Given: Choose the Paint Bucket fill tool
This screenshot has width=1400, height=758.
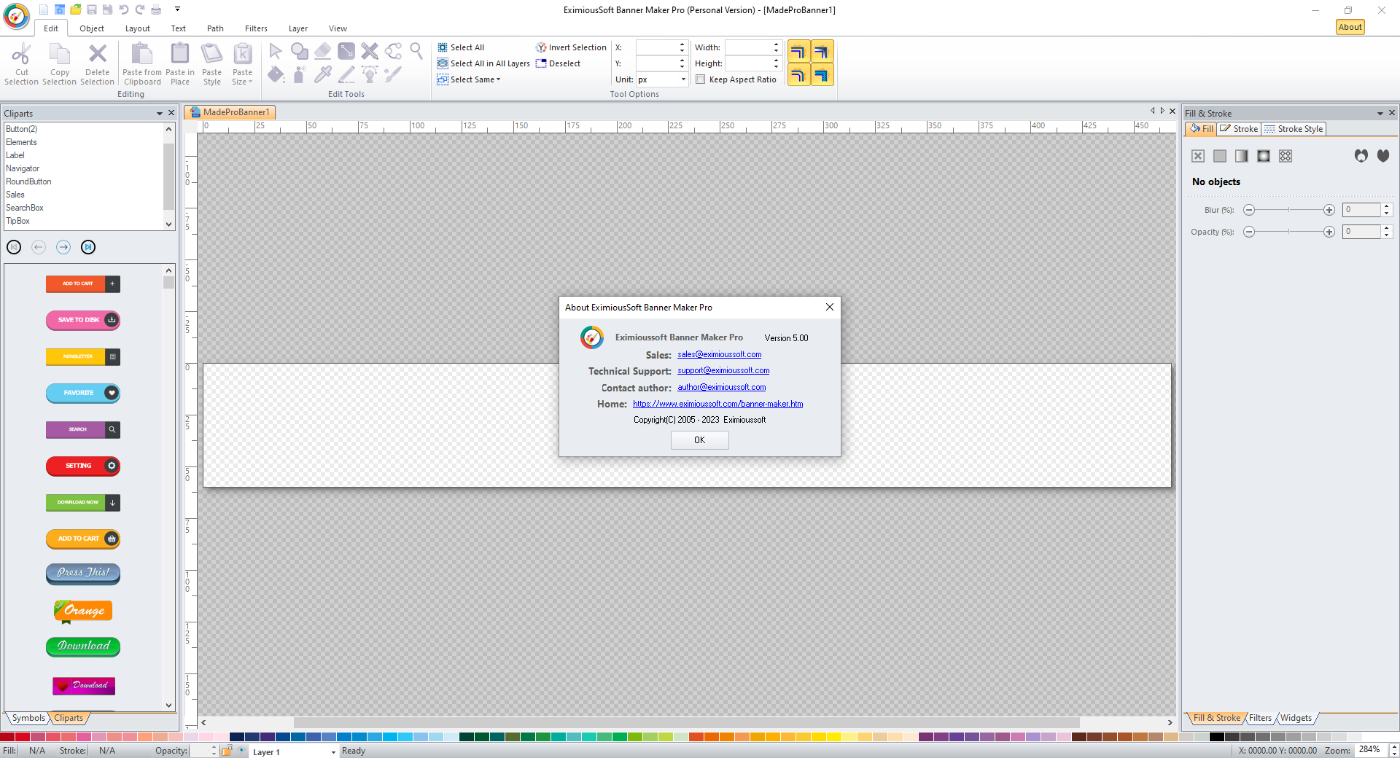Looking at the screenshot, I should [x=276, y=74].
